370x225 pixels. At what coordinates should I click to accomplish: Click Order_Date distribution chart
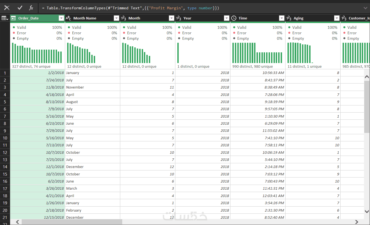click(x=37, y=53)
